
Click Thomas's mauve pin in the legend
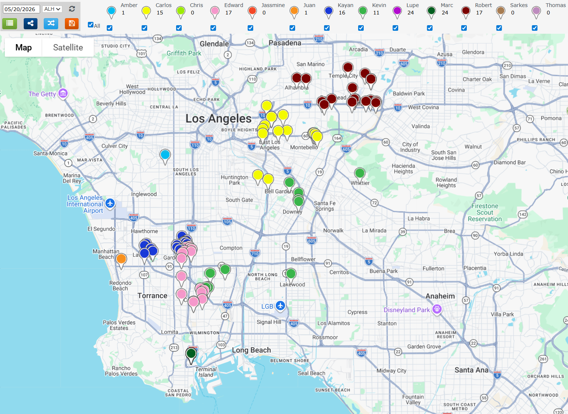point(536,12)
